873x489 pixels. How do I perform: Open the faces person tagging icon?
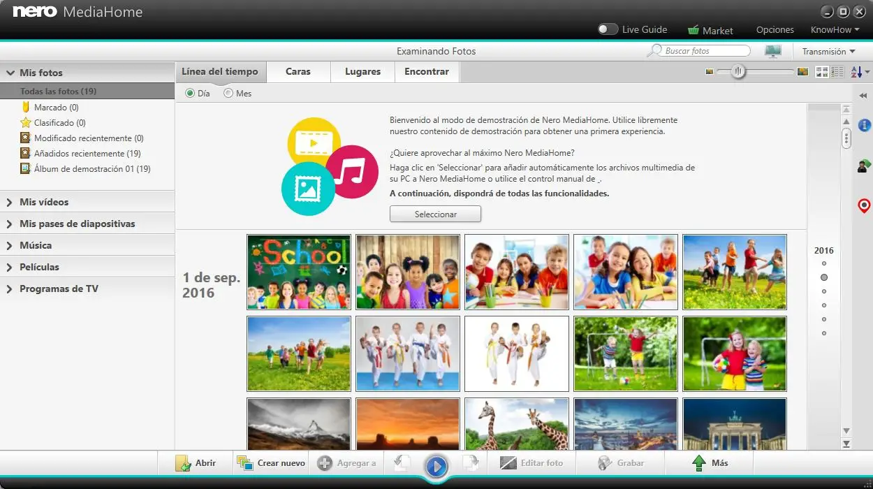pyautogui.click(x=864, y=166)
